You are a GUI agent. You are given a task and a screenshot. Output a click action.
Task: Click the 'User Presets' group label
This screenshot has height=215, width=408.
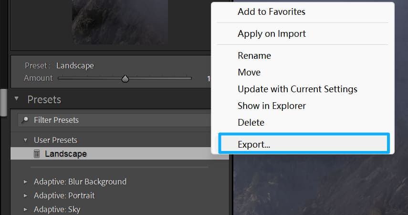(55, 140)
